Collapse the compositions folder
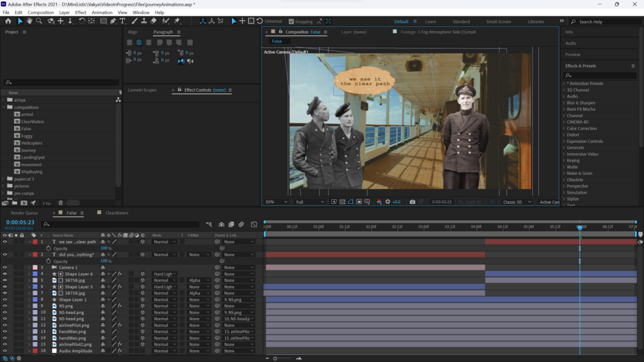Viewport: 644px width, 362px height. tap(4, 107)
